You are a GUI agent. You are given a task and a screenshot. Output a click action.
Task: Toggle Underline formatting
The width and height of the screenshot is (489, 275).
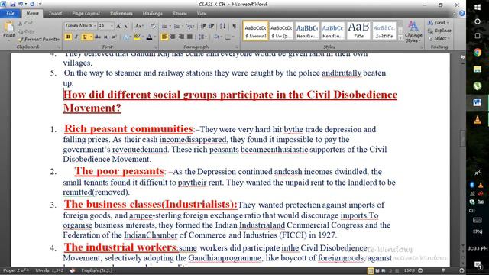point(85,37)
